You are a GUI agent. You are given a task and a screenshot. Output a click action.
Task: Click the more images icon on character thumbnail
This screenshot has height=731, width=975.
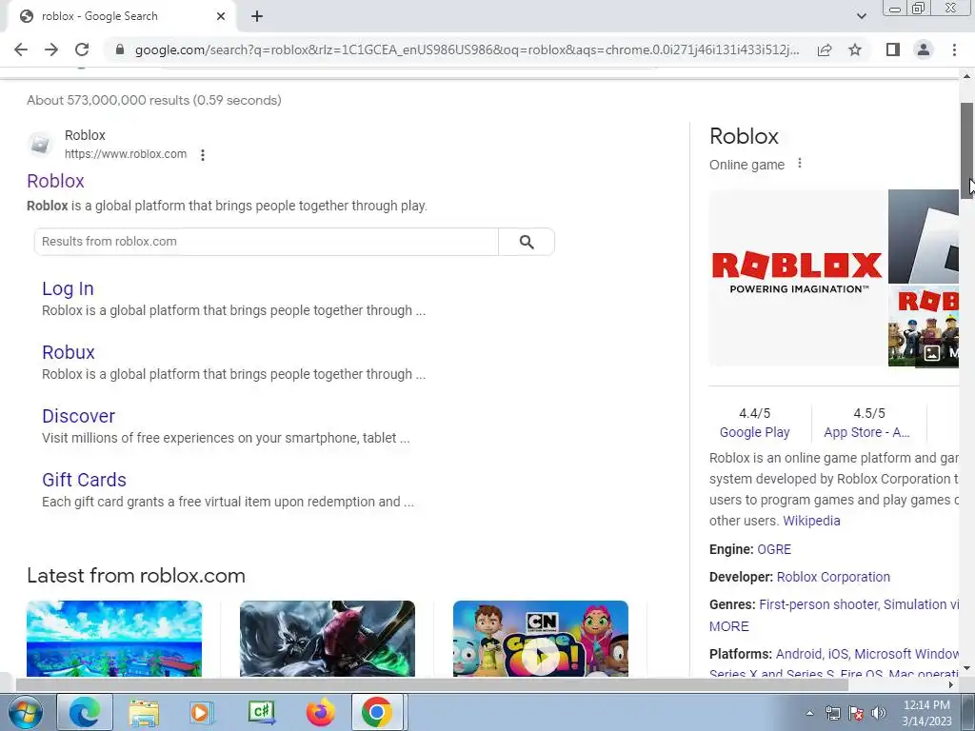click(x=931, y=353)
